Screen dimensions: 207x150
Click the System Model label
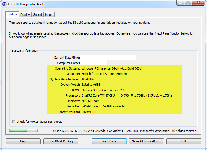pos(70,85)
